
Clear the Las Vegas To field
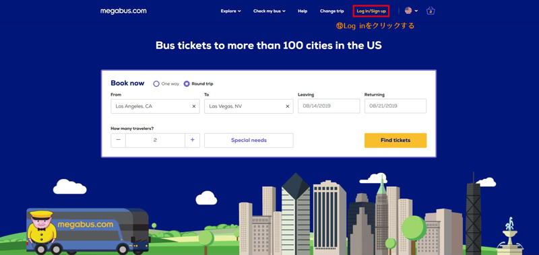click(288, 106)
